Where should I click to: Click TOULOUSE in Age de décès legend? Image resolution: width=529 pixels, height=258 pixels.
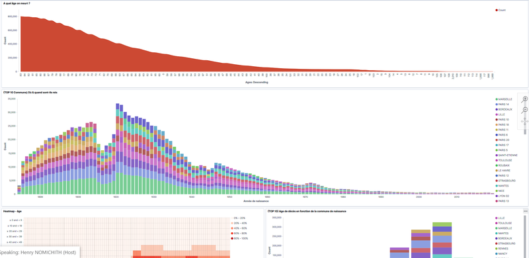504,223
